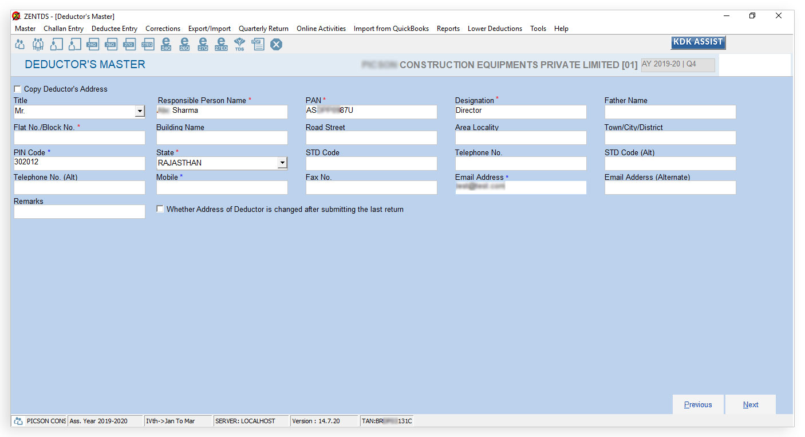
Task: Click the TAN entry in status bar
Action: pyautogui.click(x=386, y=421)
